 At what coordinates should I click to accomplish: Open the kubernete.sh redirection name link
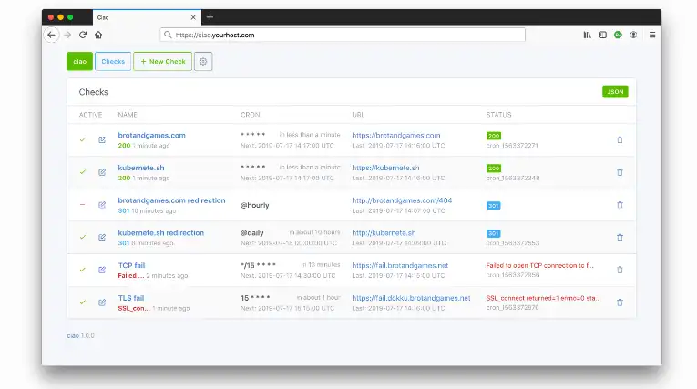(x=161, y=232)
